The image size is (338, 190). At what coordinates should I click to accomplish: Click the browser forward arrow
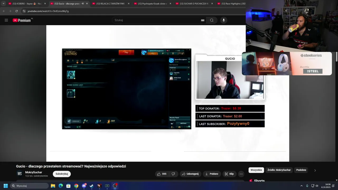coord(10,11)
